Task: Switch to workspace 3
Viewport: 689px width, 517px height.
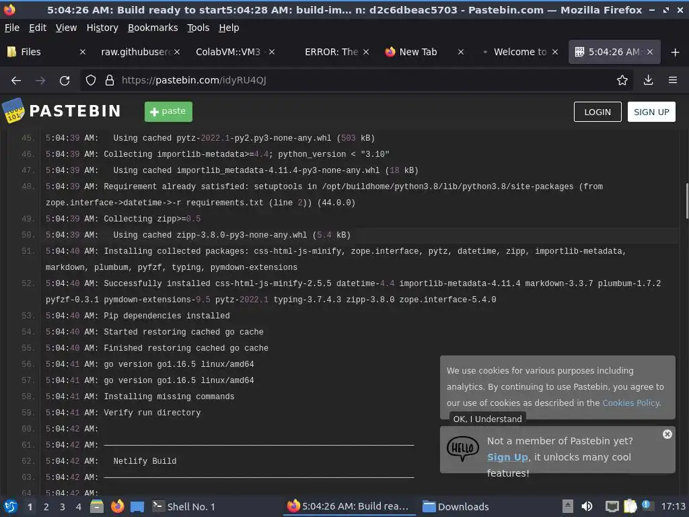Action: (x=63, y=507)
